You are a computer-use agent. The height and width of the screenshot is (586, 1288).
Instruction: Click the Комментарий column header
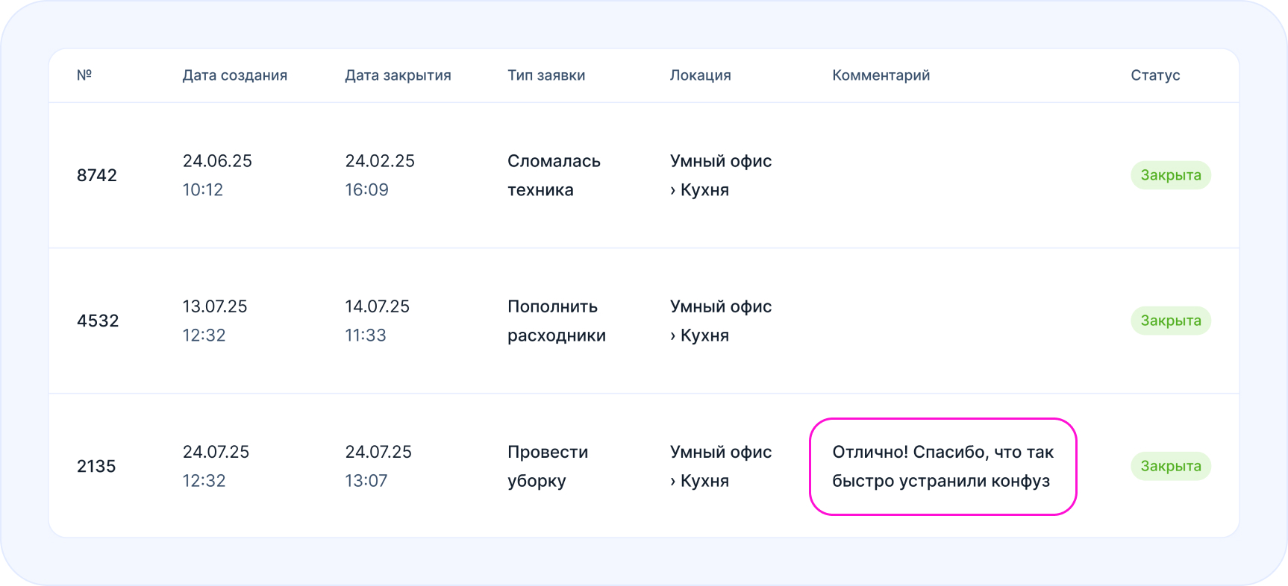(x=881, y=75)
